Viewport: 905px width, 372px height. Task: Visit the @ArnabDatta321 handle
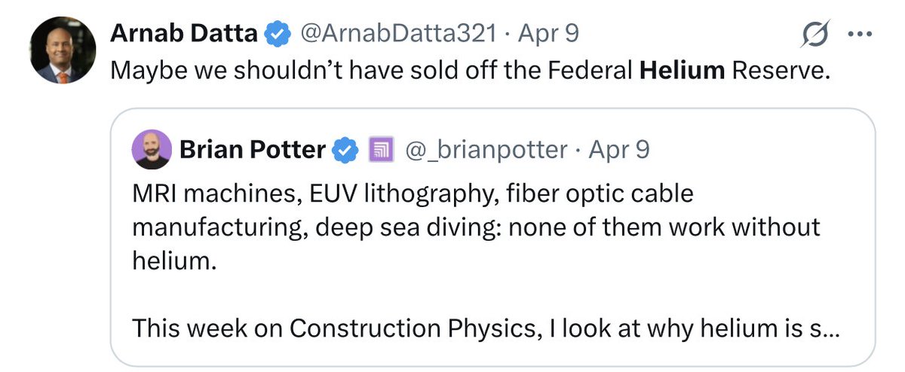coord(400,34)
